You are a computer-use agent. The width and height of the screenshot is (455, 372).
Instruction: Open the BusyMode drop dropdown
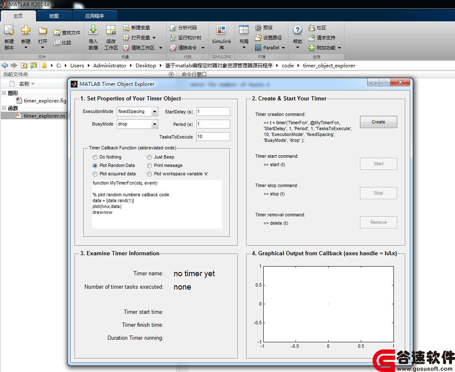154,124
